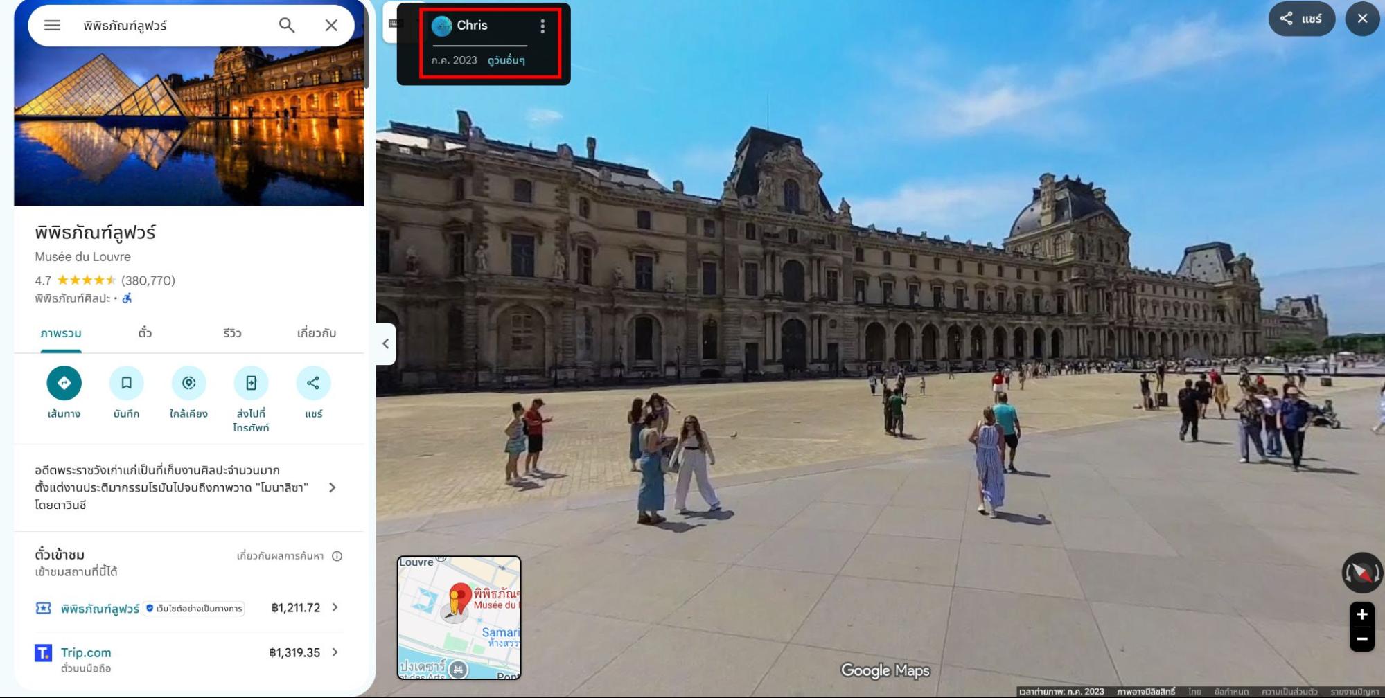Open the hamburger main menu
The height and width of the screenshot is (698, 1385).
(52, 26)
